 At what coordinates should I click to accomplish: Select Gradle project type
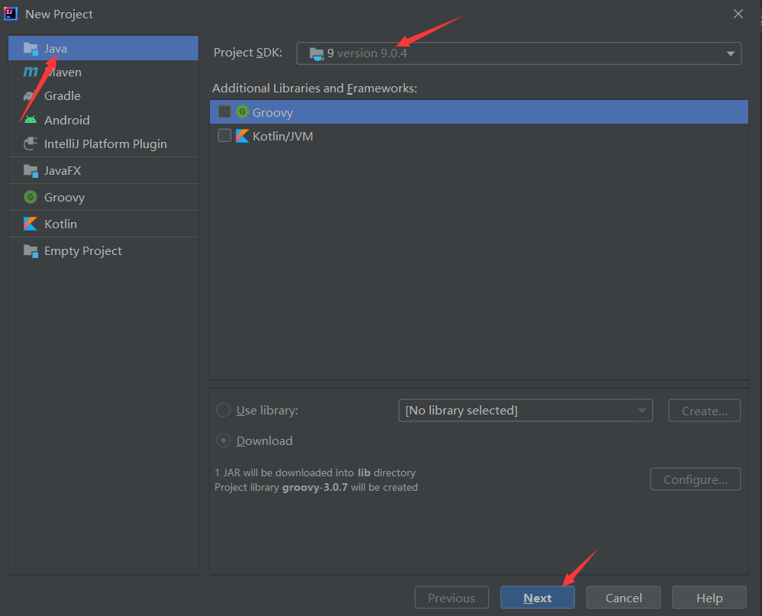tap(103, 95)
